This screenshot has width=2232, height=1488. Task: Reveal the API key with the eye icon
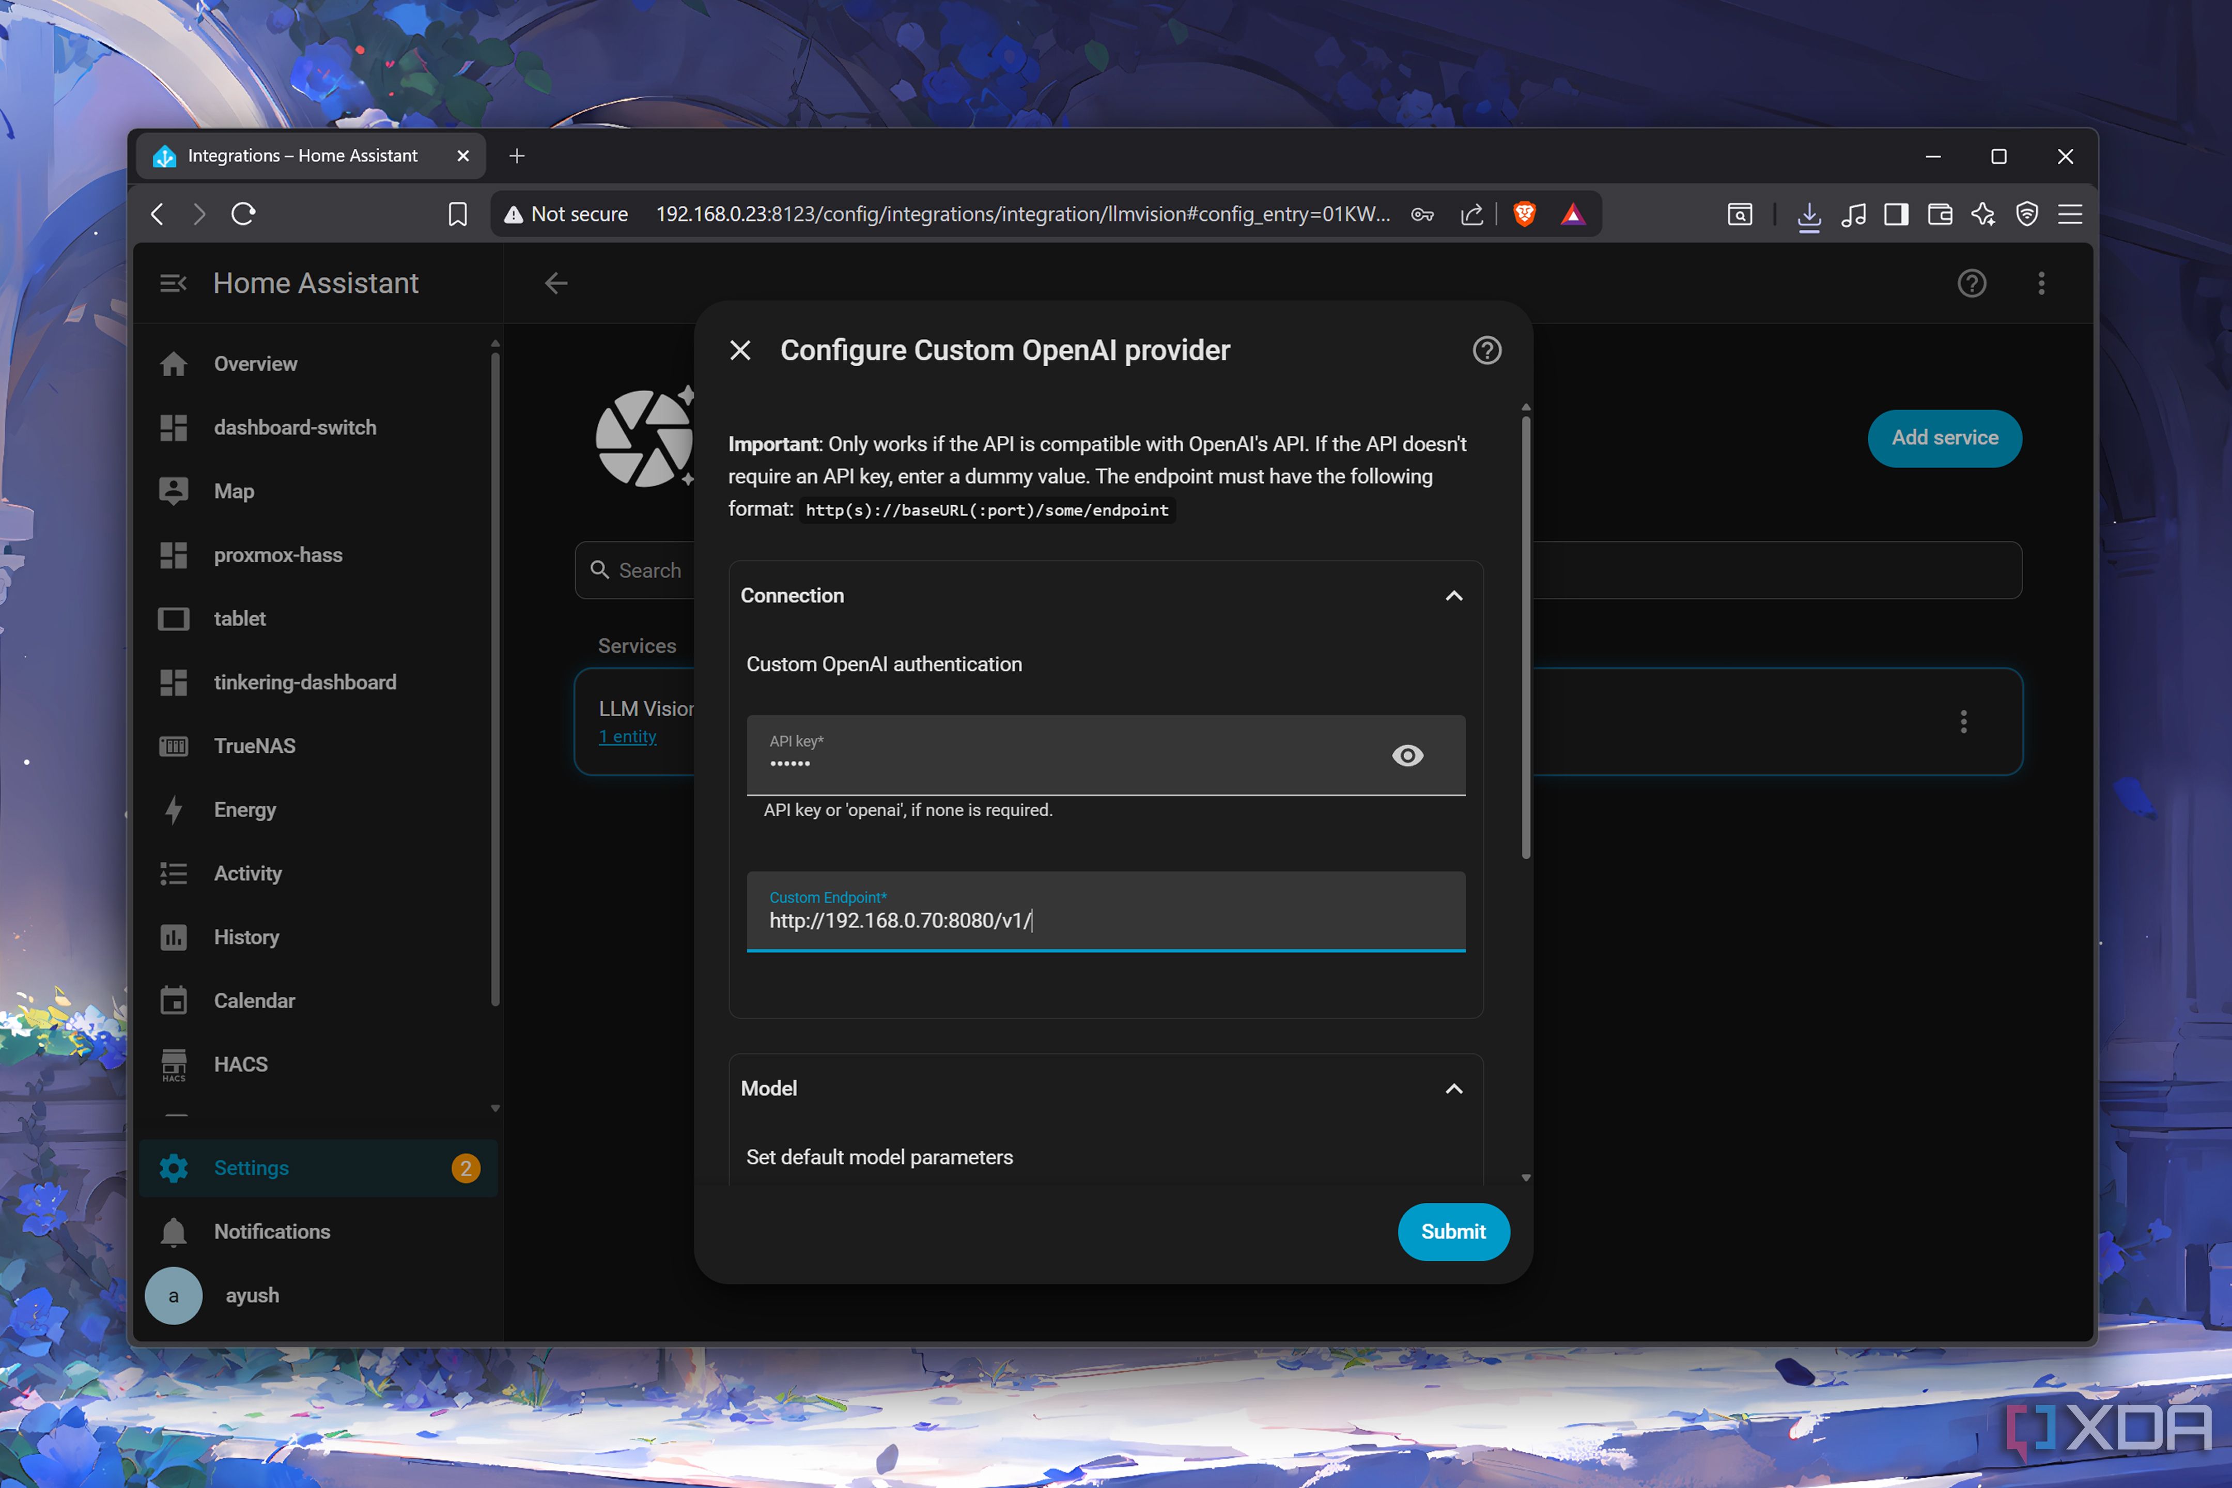pos(1407,755)
